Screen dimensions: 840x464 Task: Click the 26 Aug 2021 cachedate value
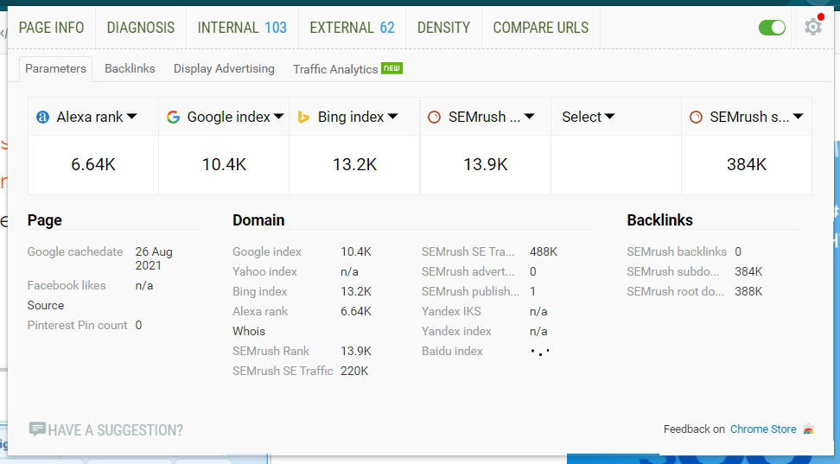click(154, 258)
